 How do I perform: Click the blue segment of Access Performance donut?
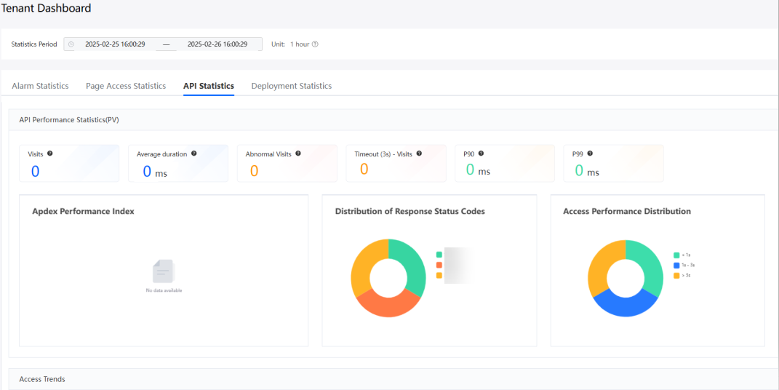[625, 307]
